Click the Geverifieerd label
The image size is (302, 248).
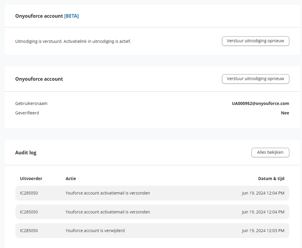click(27, 113)
